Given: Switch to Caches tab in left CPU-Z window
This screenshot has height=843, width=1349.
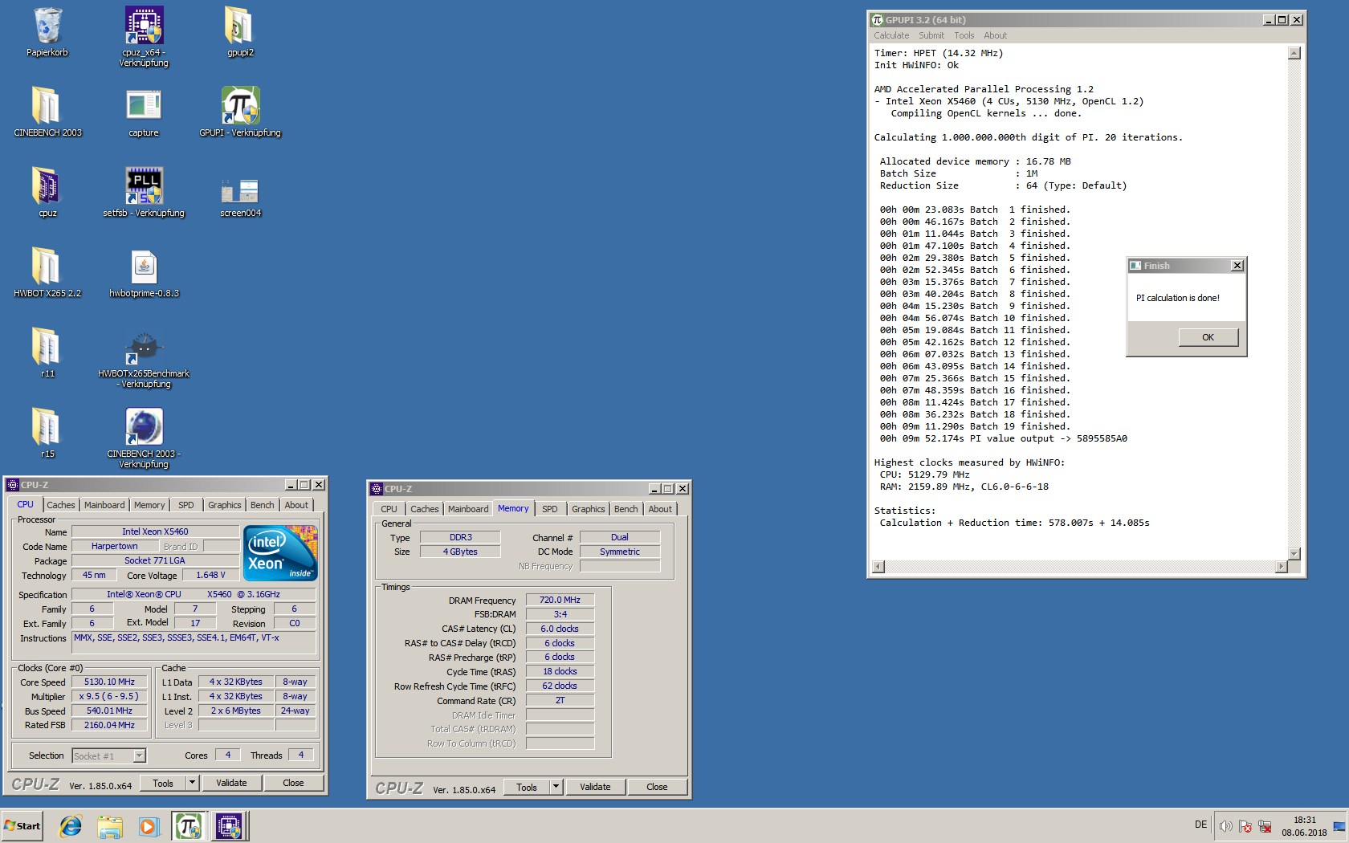Looking at the screenshot, I should 60,505.
